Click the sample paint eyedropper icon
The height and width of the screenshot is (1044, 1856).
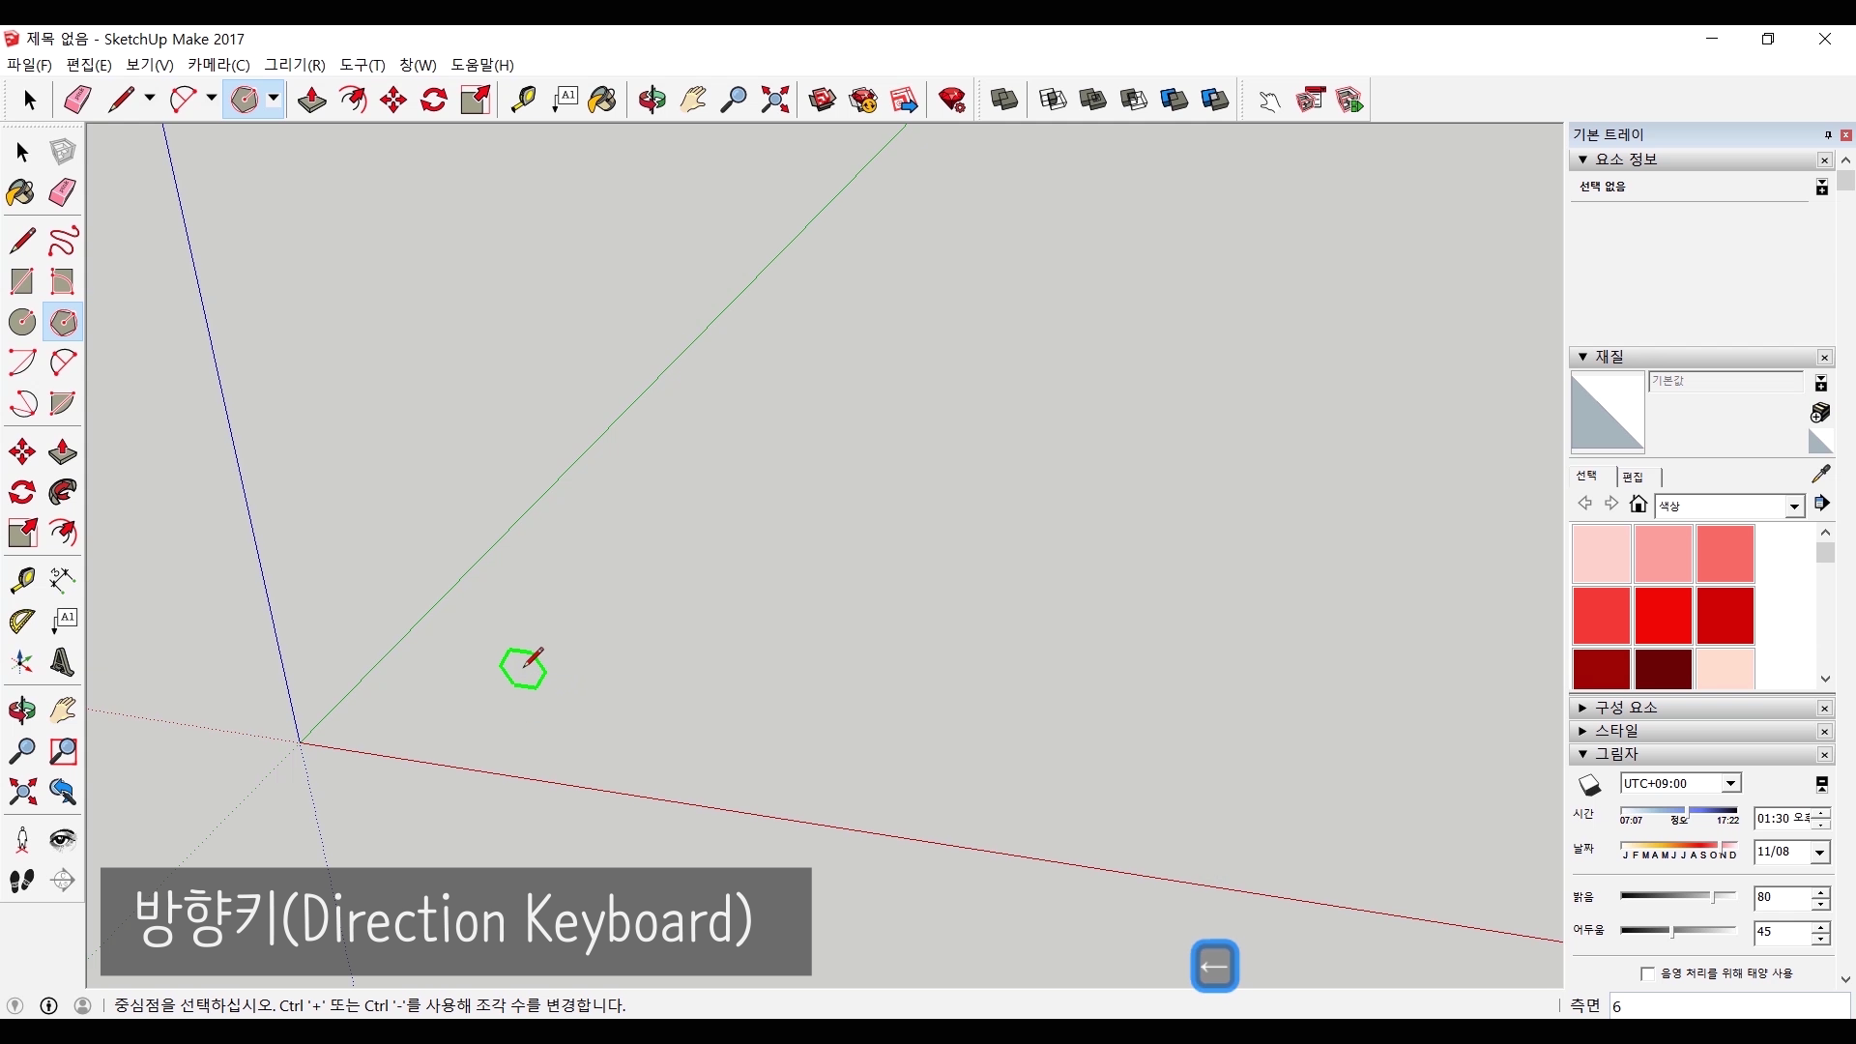tap(1820, 474)
